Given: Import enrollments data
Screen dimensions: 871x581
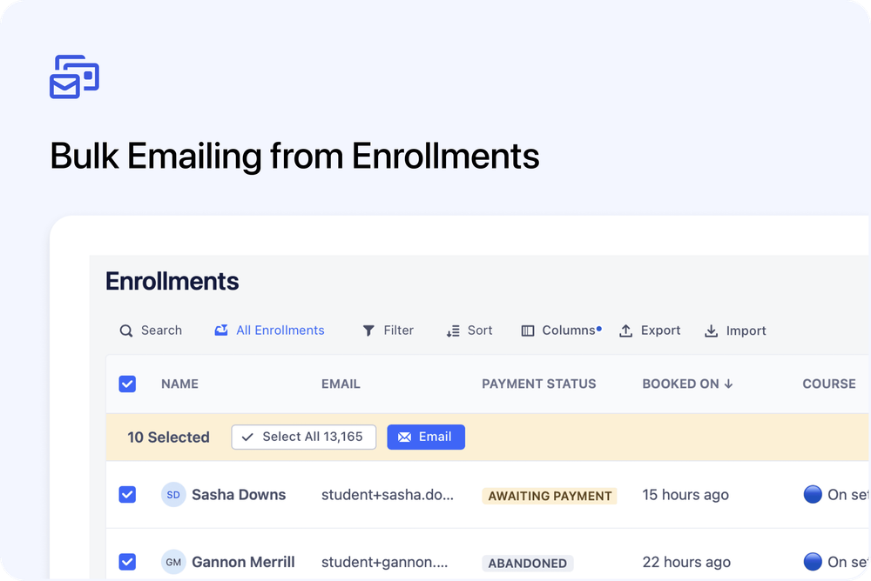Looking at the screenshot, I should (735, 331).
